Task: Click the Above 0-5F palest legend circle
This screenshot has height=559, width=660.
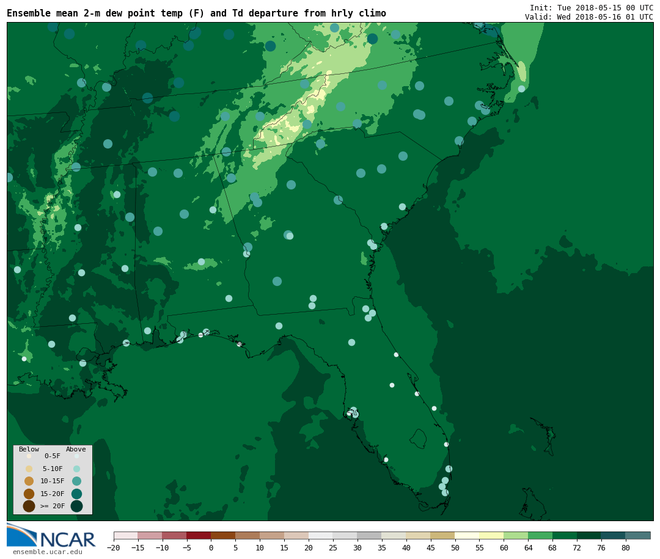Action: coord(76,456)
